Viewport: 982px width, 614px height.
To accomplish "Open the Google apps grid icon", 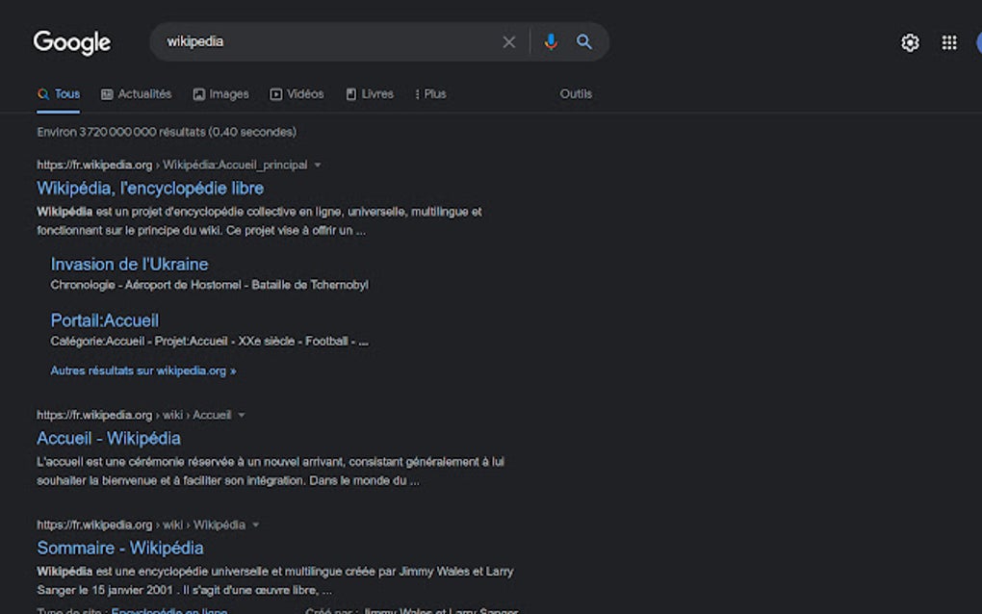I will [949, 42].
